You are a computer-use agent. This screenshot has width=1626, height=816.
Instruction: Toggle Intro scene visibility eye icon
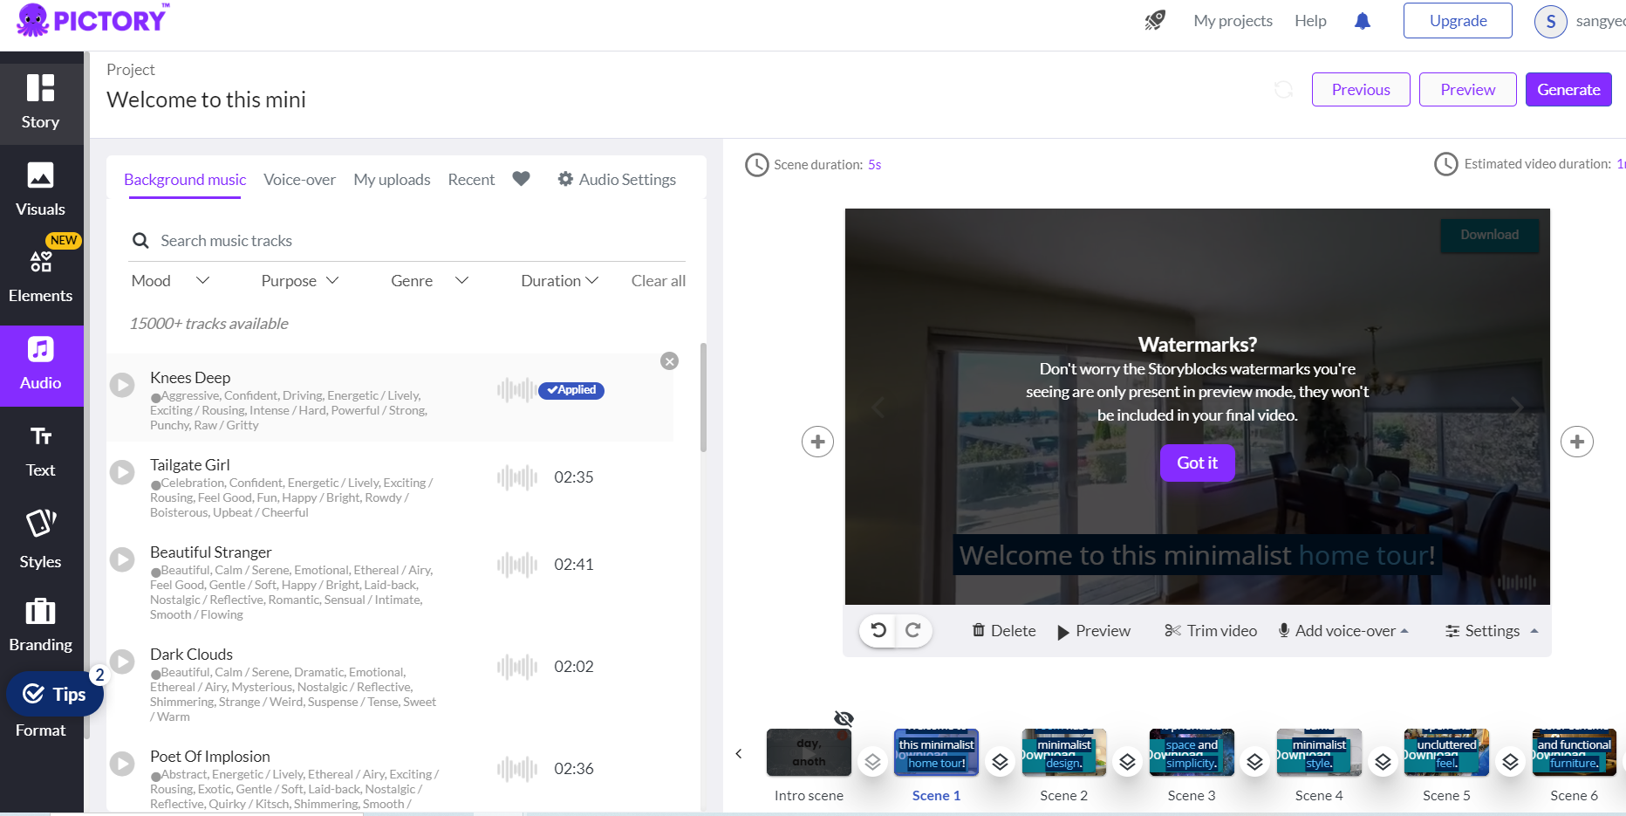844,718
